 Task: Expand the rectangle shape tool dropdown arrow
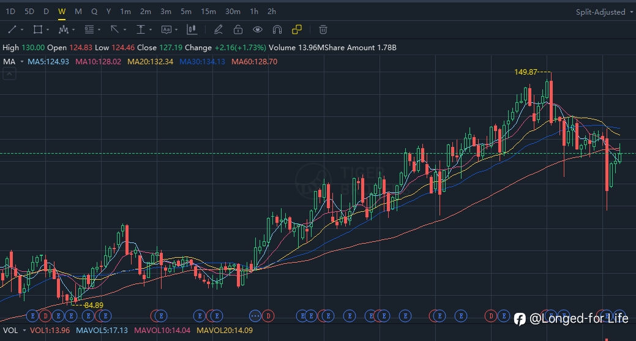pos(48,30)
